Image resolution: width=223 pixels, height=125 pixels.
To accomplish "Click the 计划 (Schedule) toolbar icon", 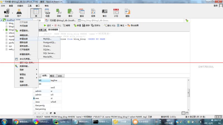I will pyautogui.click(x=116, y=13).
